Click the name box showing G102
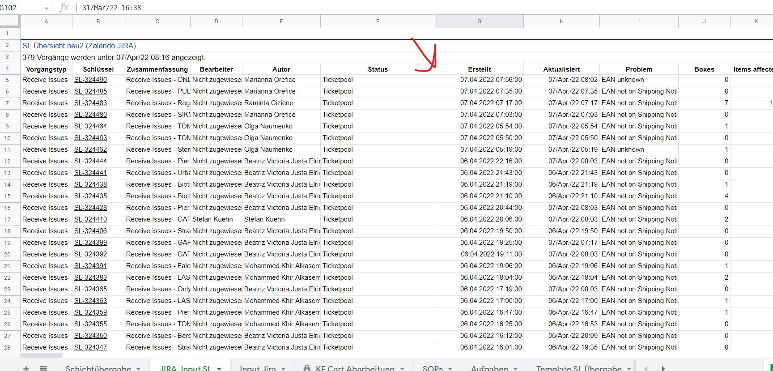Viewport: 773px width, 371px height. (x=21, y=8)
